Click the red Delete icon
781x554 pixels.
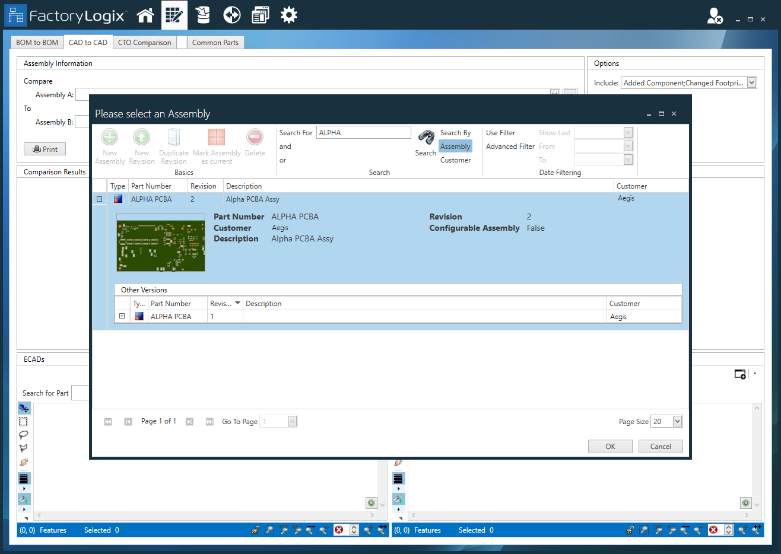[x=255, y=138]
